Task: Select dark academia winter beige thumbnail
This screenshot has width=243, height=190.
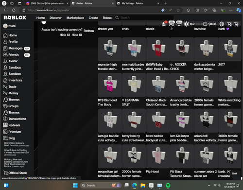Action: click(x=206, y=49)
